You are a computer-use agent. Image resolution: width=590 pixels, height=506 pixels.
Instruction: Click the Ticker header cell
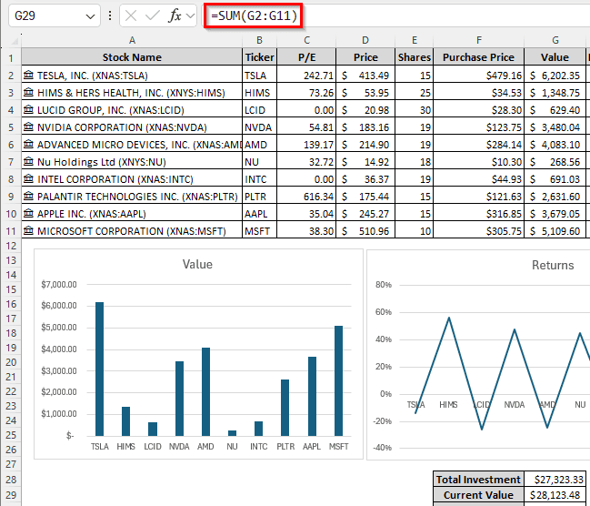(259, 57)
